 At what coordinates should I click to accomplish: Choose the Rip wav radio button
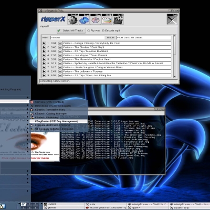pos(89,30)
